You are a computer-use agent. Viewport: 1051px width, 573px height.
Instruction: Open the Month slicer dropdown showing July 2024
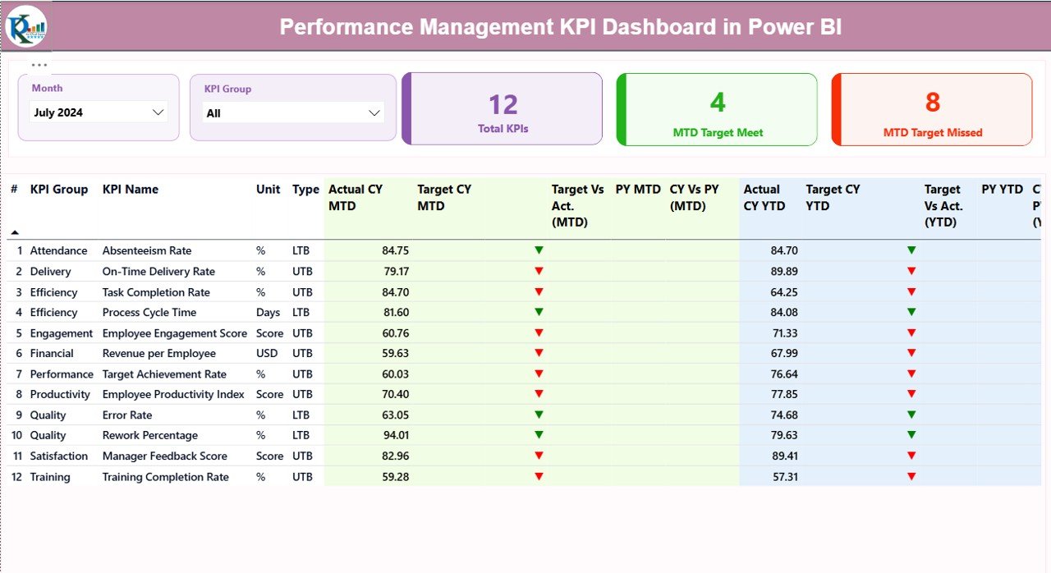pos(158,112)
